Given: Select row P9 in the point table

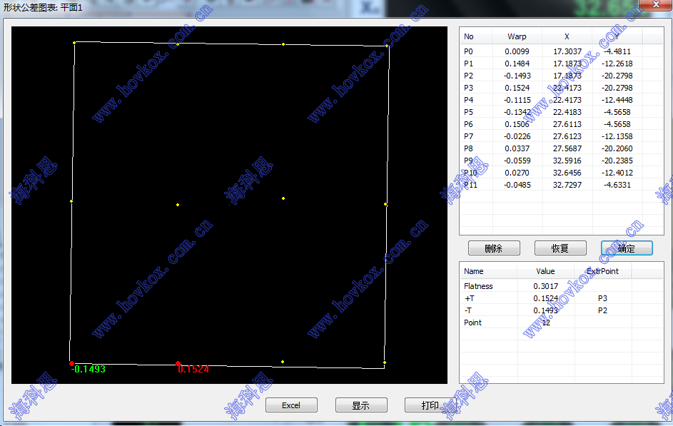Looking at the screenshot, I should [x=562, y=161].
